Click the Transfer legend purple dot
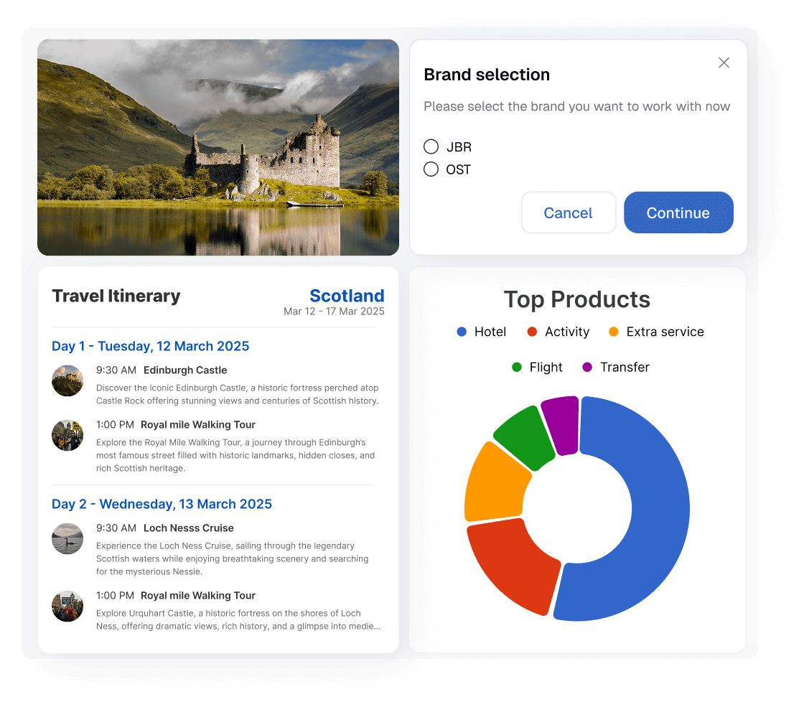The width and height of the screenshot is (799, 702). pos(587,368)
